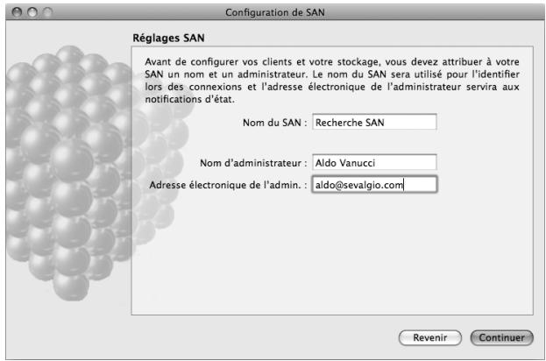The height and width of the screenshot is (361, 546).
Task: Click the Réglages SAN heading
Action: (x=168, y=38)
